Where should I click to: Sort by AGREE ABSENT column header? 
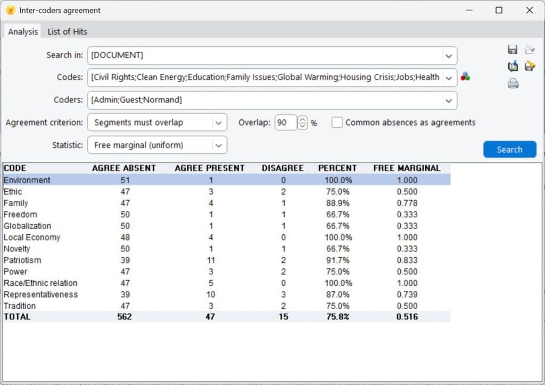[x=123, y=168]
